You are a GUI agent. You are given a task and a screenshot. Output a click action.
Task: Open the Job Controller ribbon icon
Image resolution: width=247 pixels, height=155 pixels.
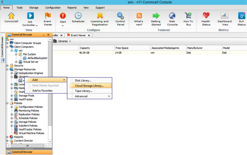[30, 16]
